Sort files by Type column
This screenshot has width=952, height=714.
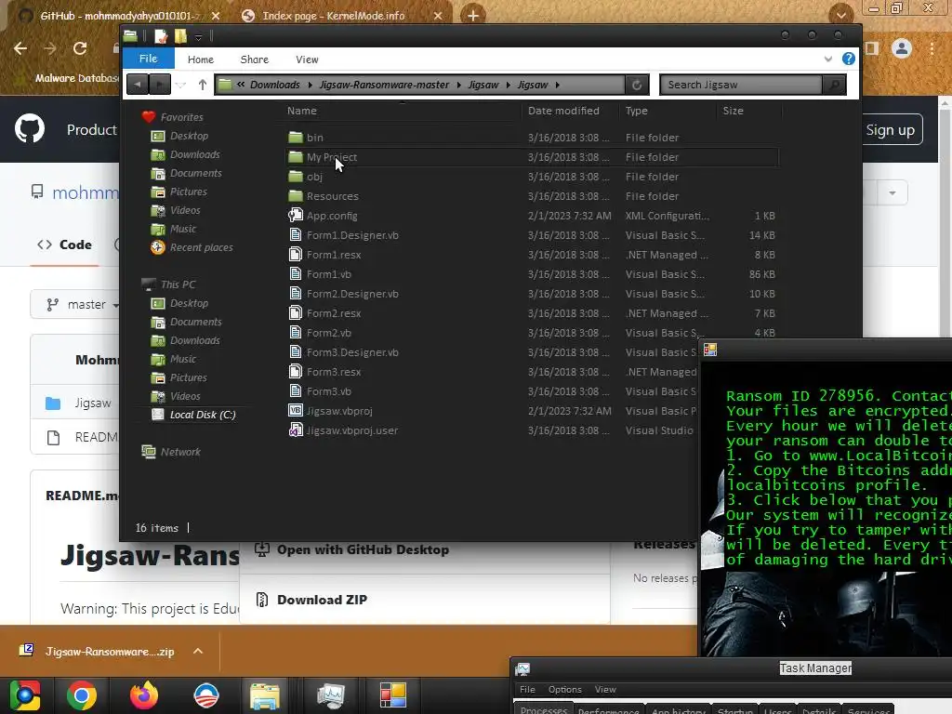636,111
